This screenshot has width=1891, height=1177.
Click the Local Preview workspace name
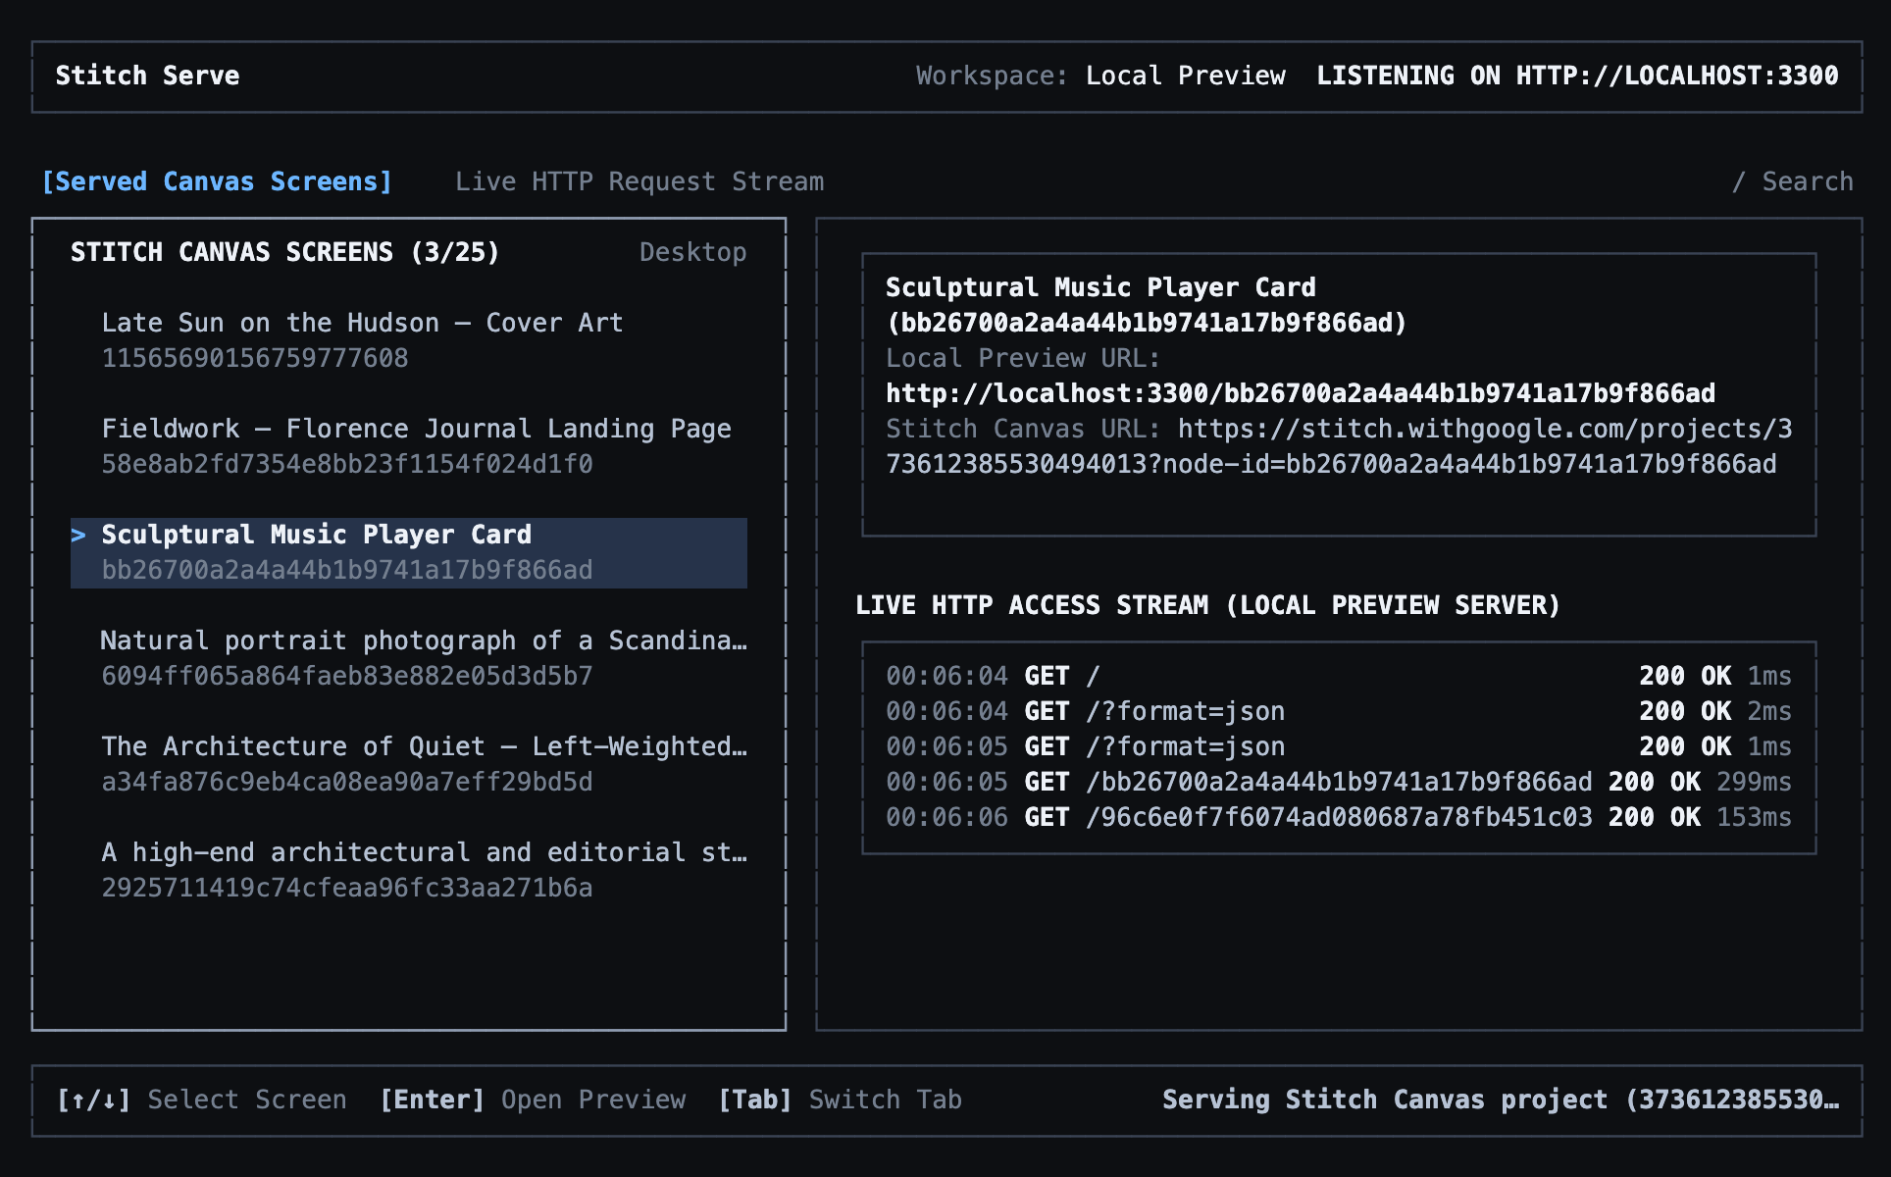1185,76
